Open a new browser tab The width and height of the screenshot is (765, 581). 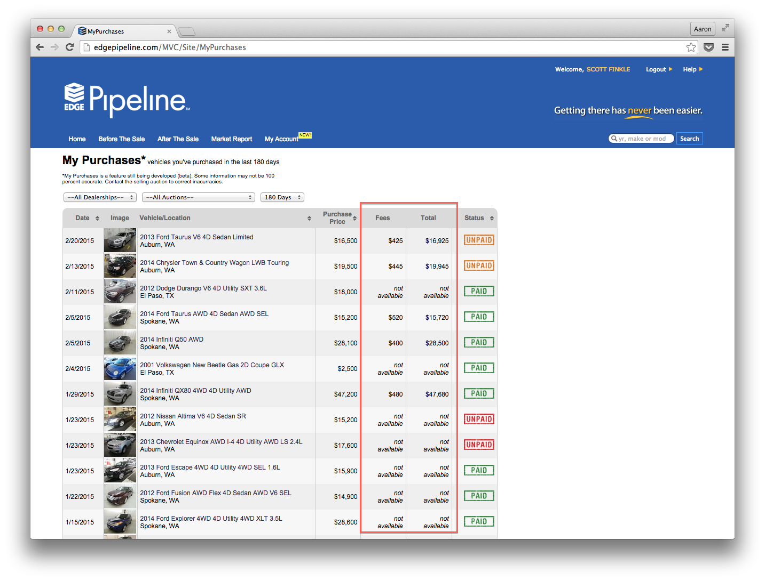point(186,31)
